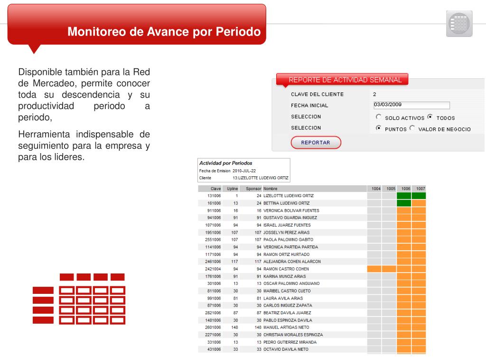Click the Cliente 13:LIZELOTTE LUDEWIG ORTIZ text

pyautogui.click(x=243, y=178)
